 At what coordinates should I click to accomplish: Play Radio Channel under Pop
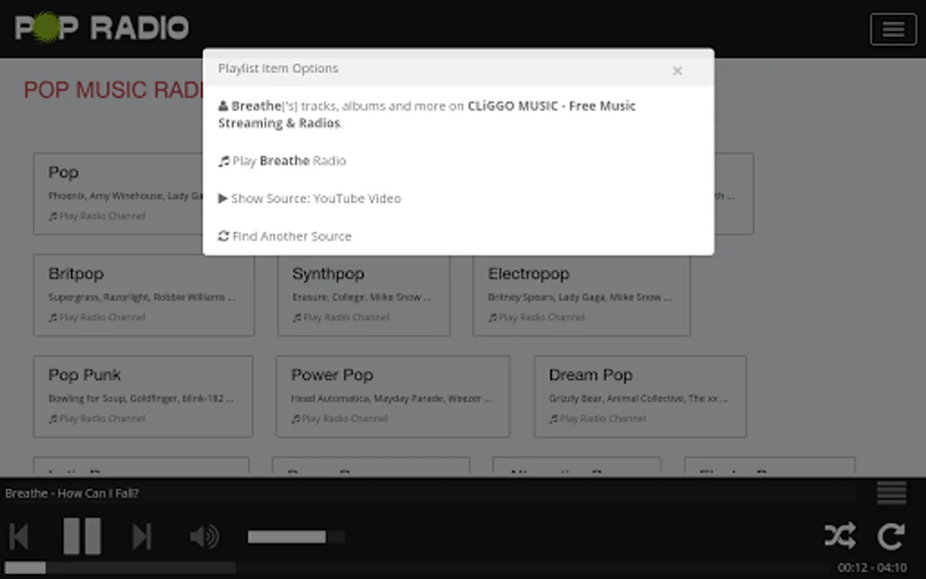pos(97,216)
